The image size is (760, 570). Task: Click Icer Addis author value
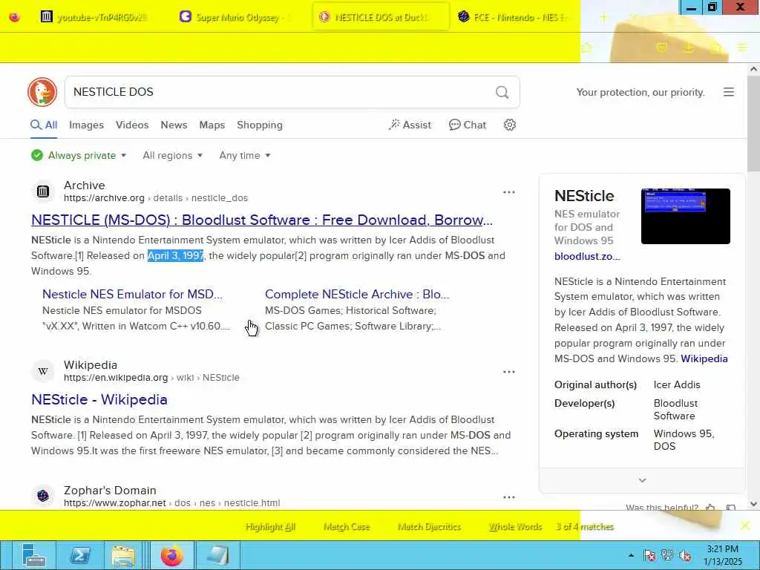pos(677,385)
